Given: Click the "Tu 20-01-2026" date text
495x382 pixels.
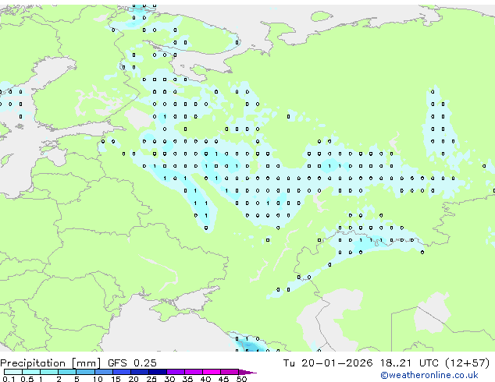Looking at the screenshot, I should pyautogui.click(x=328, y=363).
